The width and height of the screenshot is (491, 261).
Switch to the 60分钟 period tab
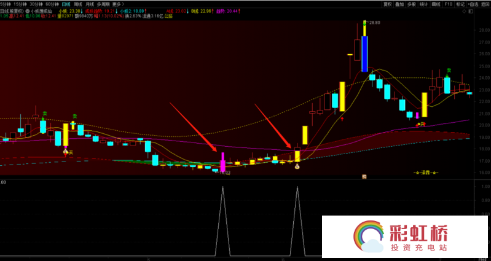52,4
